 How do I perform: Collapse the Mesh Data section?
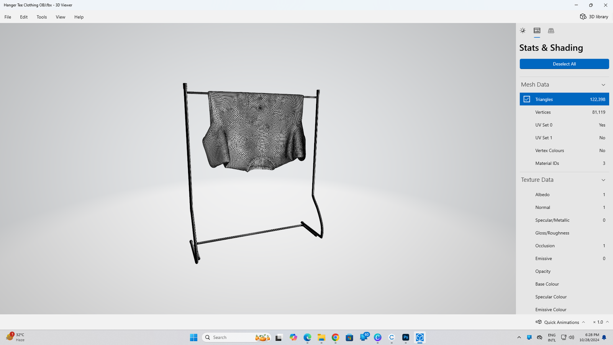tap(603, 85)
